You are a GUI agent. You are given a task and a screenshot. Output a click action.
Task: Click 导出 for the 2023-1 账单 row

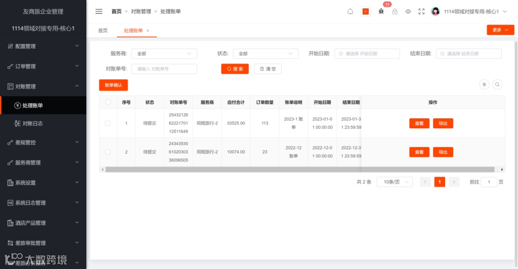tap(443, 123)
